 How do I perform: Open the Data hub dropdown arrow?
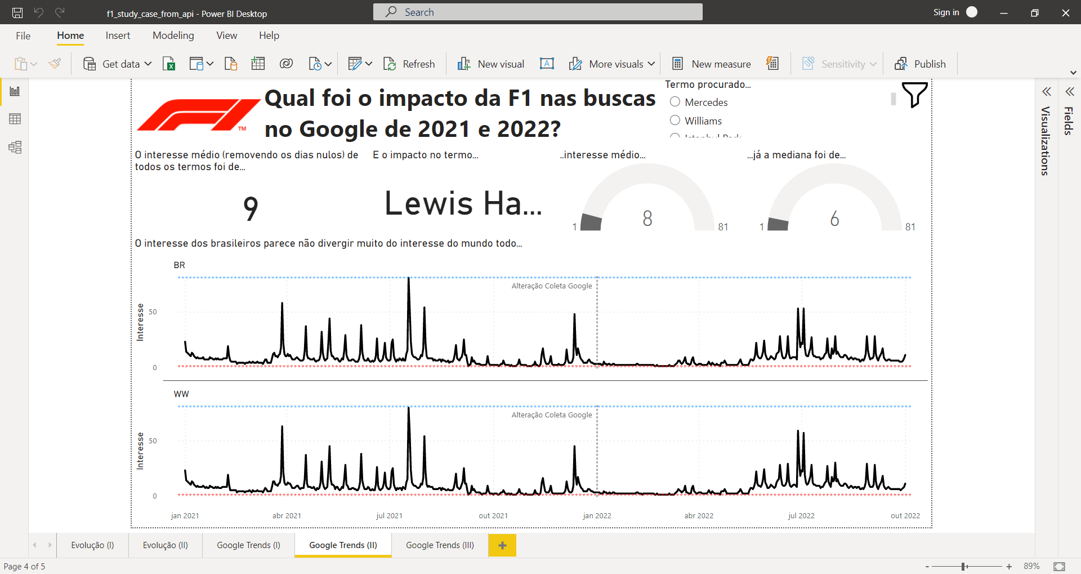click(x=210, y=64)
